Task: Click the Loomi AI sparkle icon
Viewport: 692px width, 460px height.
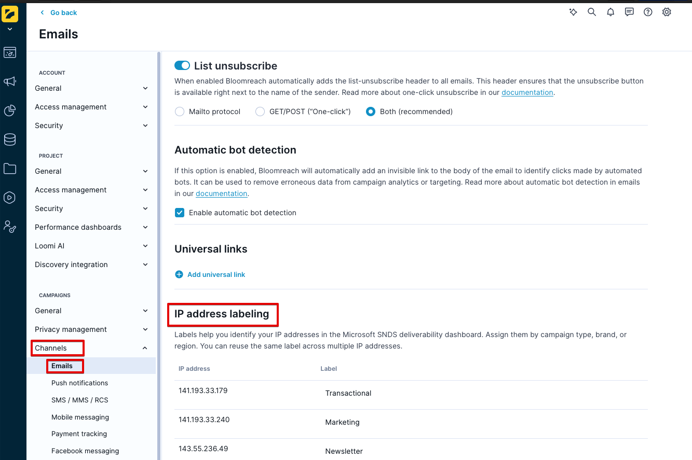Action: tap(573, 12)
